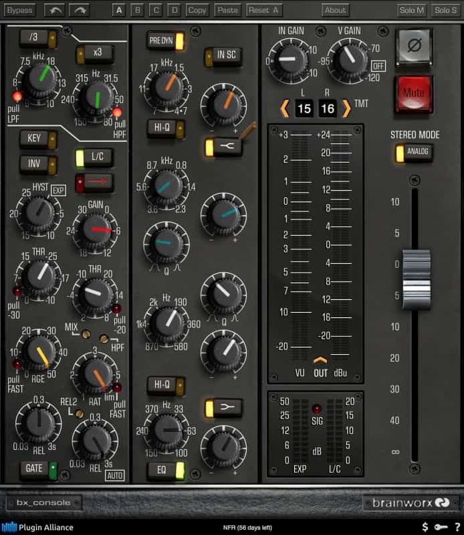This screenshot has height=535, width=464.
Task: Click the output fader handle
Action: pos(416,279)
